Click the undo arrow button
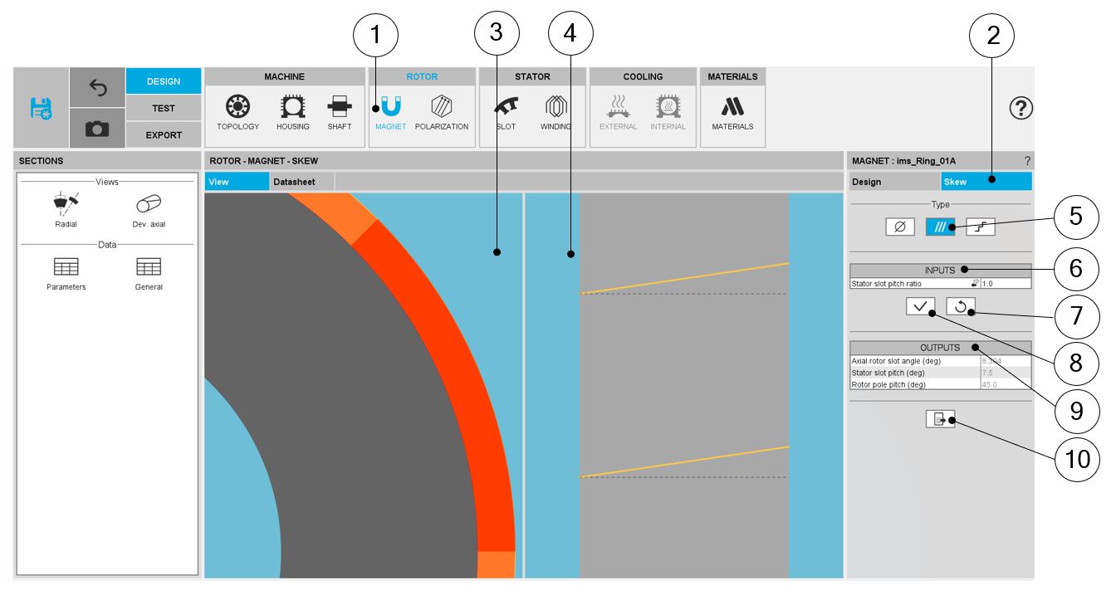The width and height of the screenshot is (1116, 600). pos(98,87)
